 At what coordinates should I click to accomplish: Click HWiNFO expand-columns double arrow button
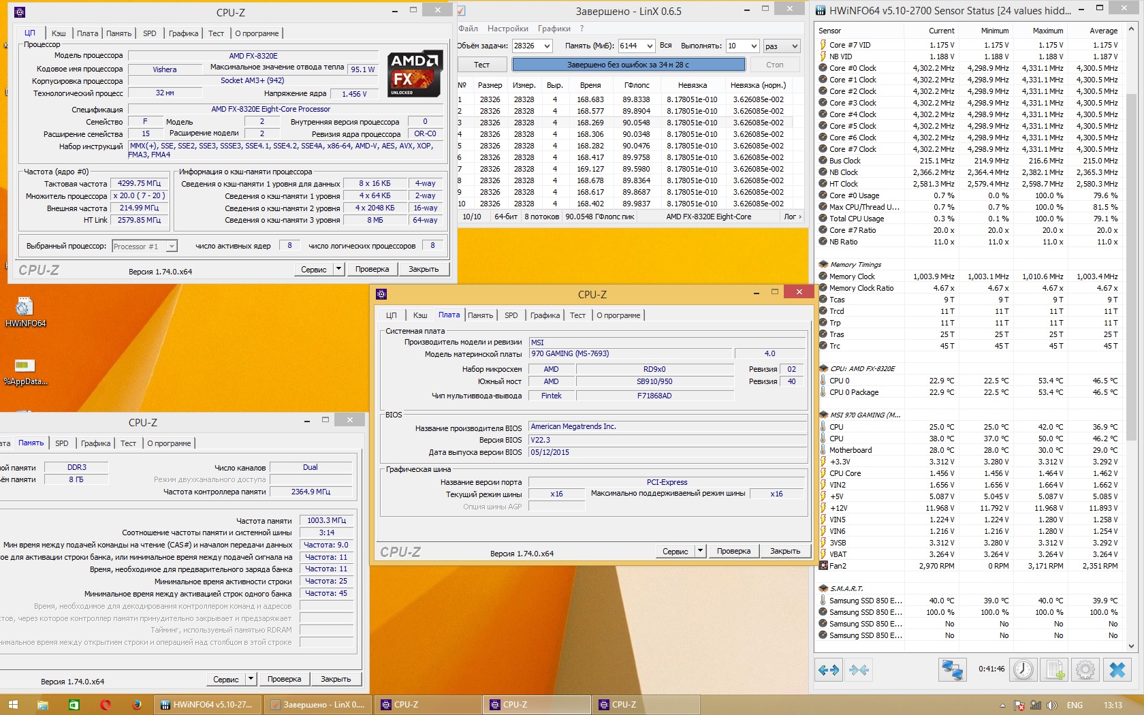pyautogui.click(x=829, y=670)
